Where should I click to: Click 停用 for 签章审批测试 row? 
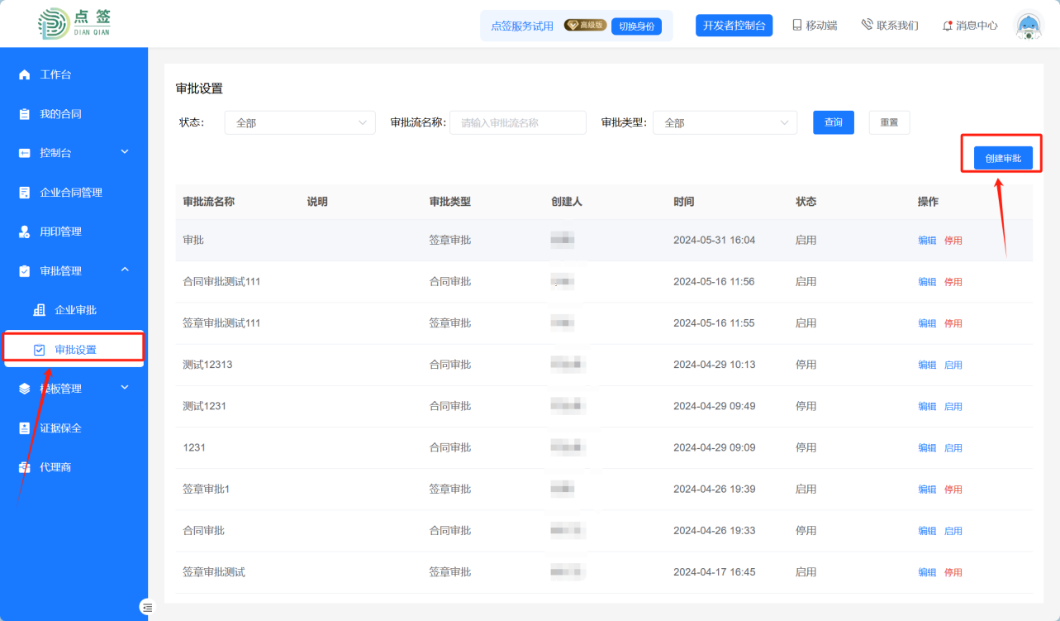tap(953, 572)
